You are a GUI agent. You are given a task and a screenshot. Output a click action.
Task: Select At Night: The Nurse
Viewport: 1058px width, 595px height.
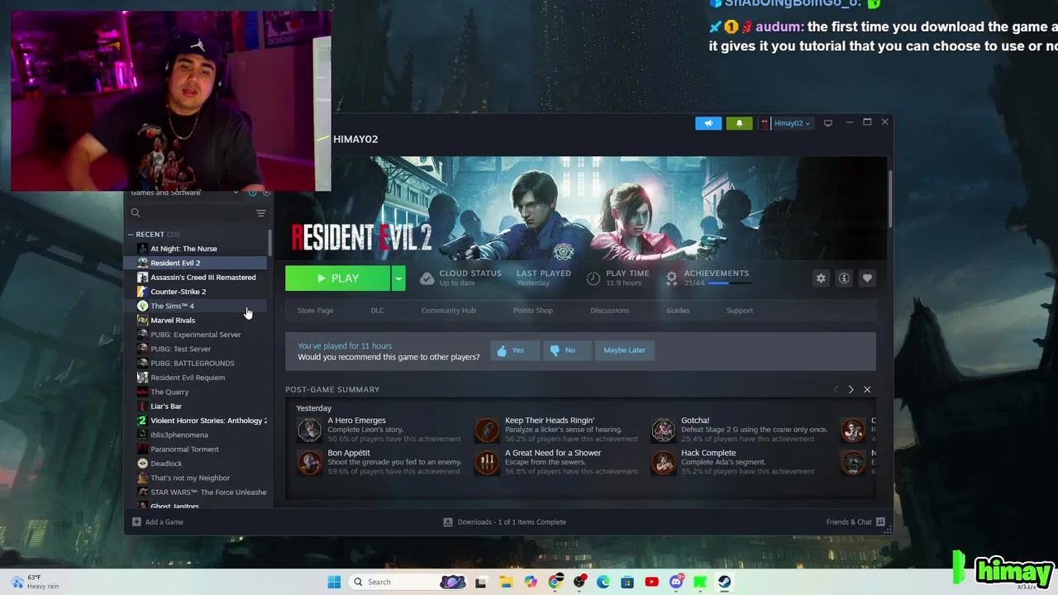(195, 249)
